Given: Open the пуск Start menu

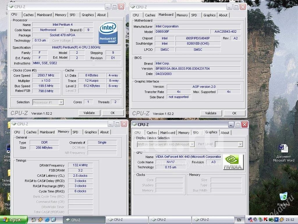Looking at the screenshot, I should click(x=14, y=220).
